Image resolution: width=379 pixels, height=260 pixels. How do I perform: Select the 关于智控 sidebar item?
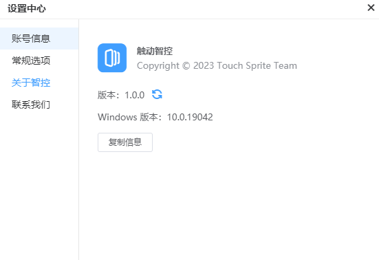(39, 83)
